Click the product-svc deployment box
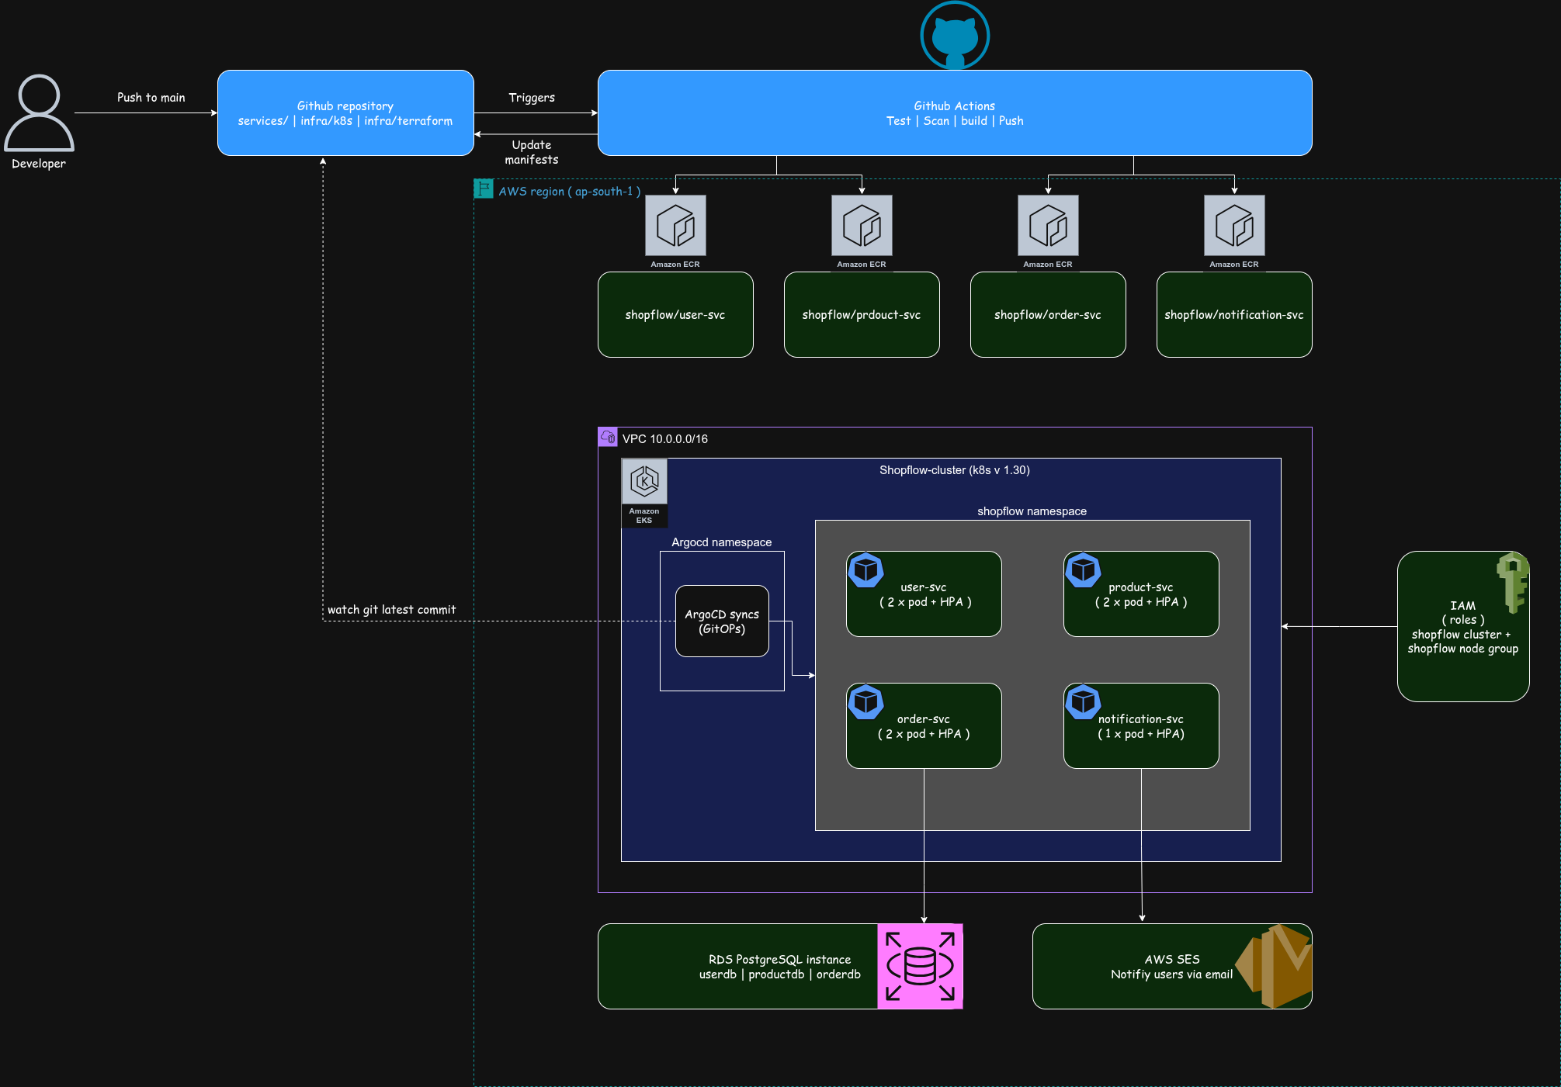1561x1087 pixels. 1141,594
